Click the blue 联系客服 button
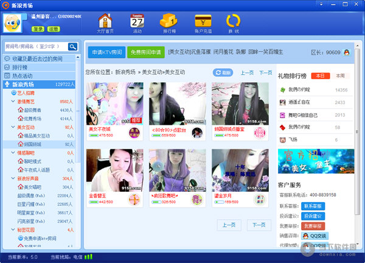The height and width of the screenshot is (263, 365). [313, 206]
